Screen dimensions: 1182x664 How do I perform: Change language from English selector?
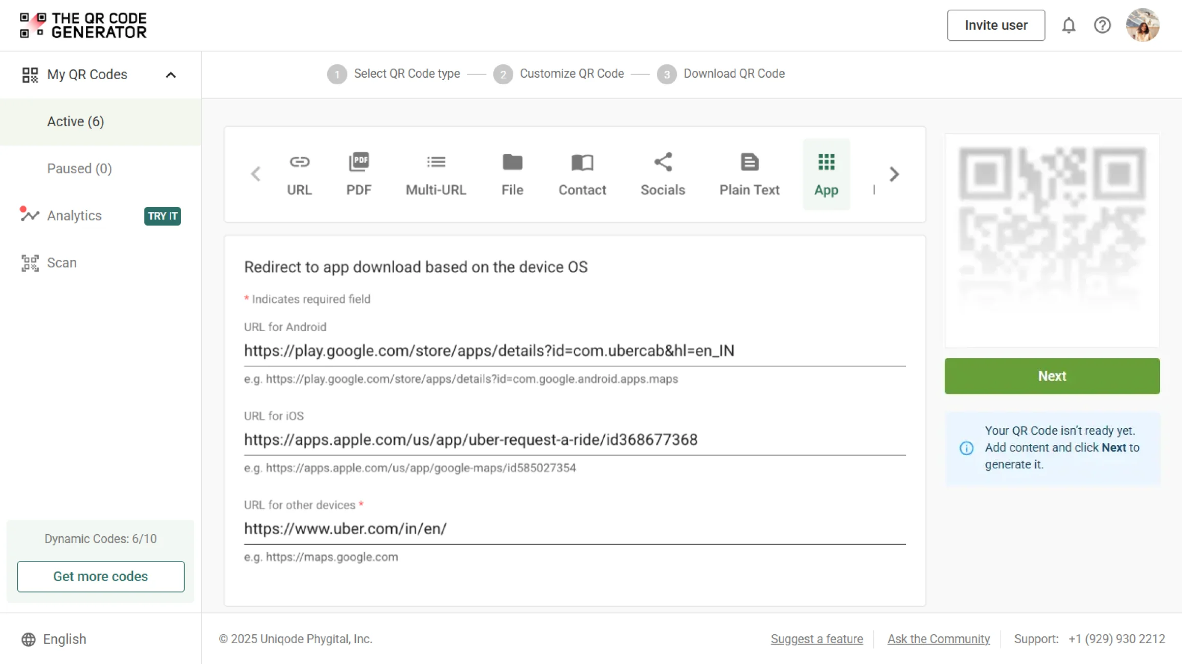coord(54,639)
